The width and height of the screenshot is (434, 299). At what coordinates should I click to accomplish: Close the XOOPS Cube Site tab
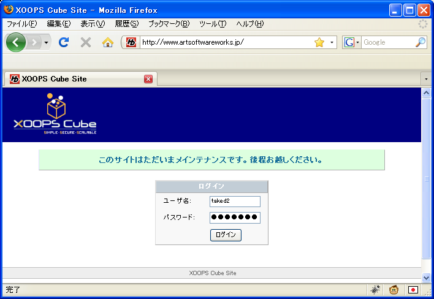(x=148, y=79)
